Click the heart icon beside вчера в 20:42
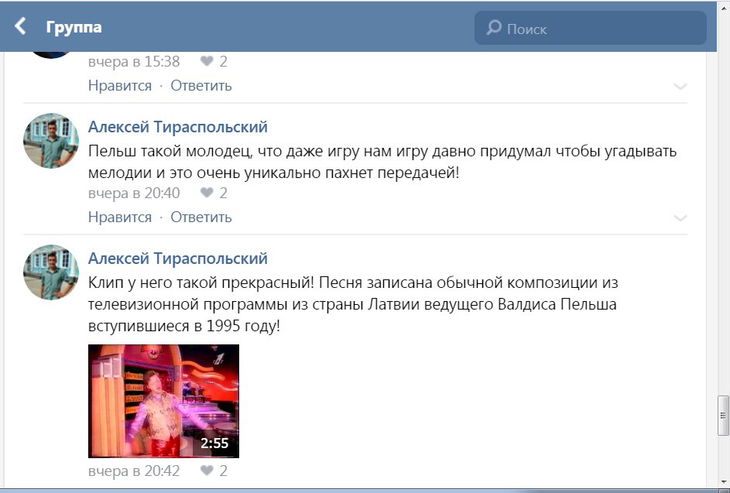 [207, 470]
